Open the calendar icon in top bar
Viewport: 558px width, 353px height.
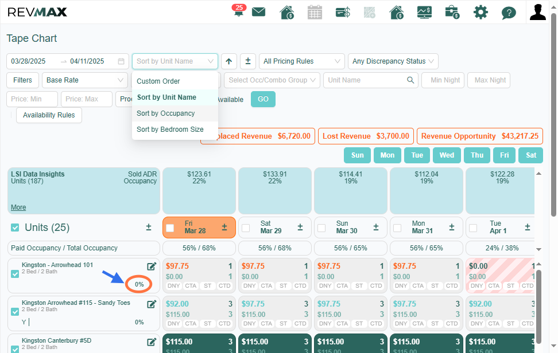(x=315, y=13)
